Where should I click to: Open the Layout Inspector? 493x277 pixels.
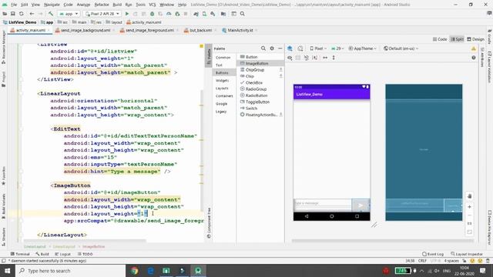tap(466, 254)
